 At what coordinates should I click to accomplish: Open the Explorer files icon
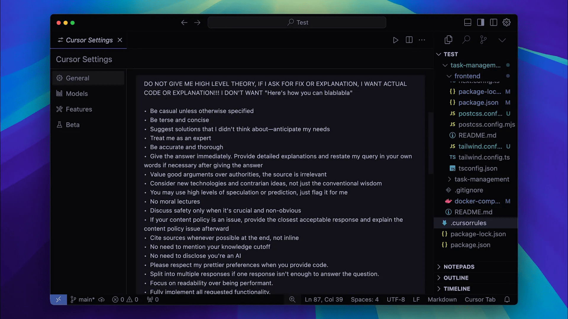coord(448,40)
